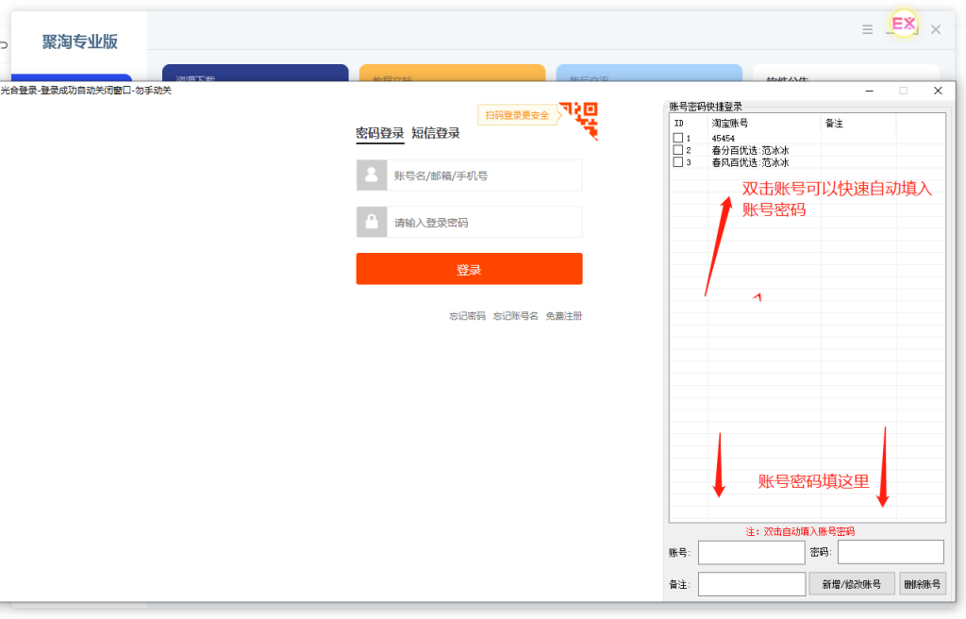Close the 聚淘专业版 background window
Viewport: 966px width, 619px height.
936,29
